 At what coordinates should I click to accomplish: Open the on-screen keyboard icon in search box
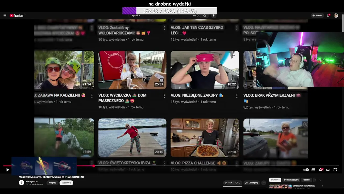click(195, 16)
